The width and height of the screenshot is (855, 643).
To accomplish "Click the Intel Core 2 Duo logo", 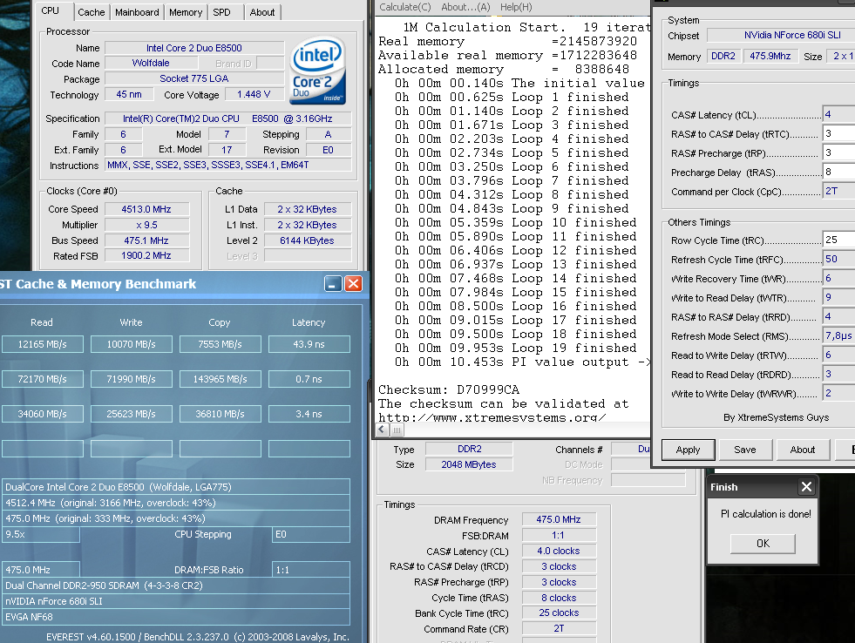I will [318, 71].
